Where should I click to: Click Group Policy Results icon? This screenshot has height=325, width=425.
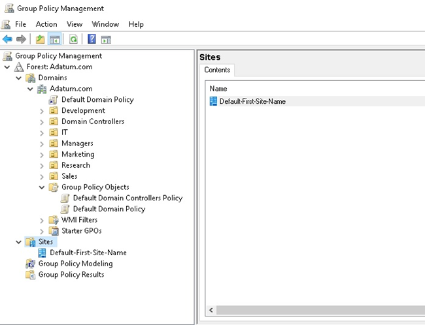pyautogui.click(x=30, y=275)
